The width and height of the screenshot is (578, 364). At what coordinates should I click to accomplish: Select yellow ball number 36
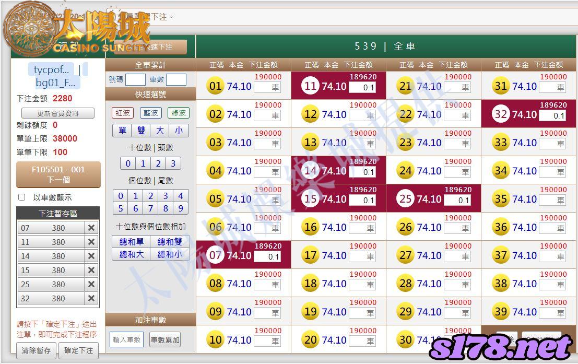click(501, 227)
